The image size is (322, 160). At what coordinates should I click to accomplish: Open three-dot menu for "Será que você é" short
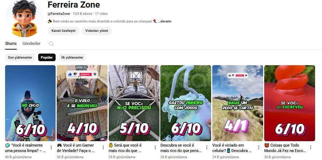pos(155,147)
